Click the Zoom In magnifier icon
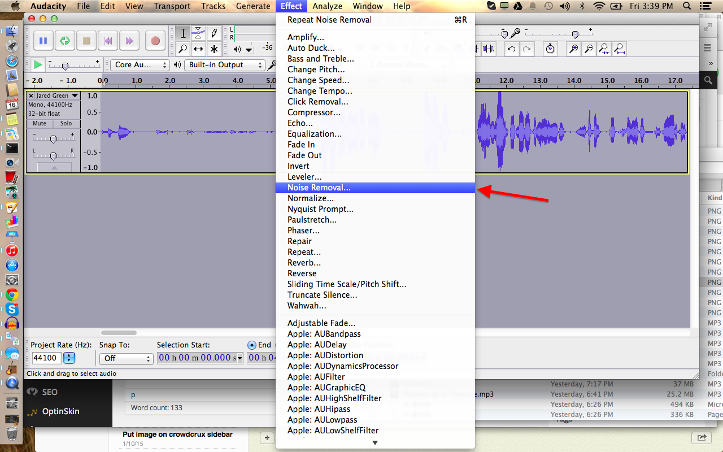Viewport: 723px width, 452px height. pyautogui.click(x=573, y=49)
